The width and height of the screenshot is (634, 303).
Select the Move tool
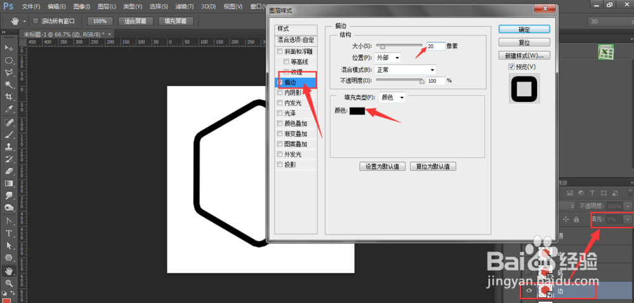(8, 48)
